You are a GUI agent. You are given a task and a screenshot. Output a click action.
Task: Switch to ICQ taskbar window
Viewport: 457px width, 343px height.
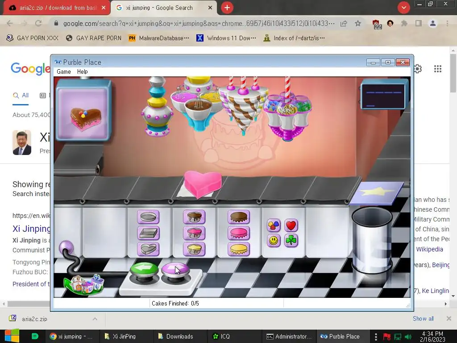click(234, 336)
